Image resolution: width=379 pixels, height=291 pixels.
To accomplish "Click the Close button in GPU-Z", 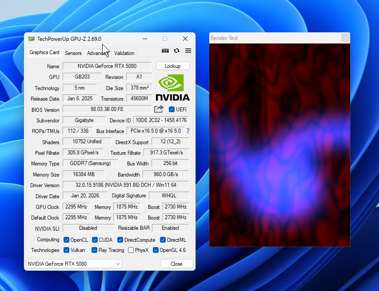I will (x=176, y=264).
